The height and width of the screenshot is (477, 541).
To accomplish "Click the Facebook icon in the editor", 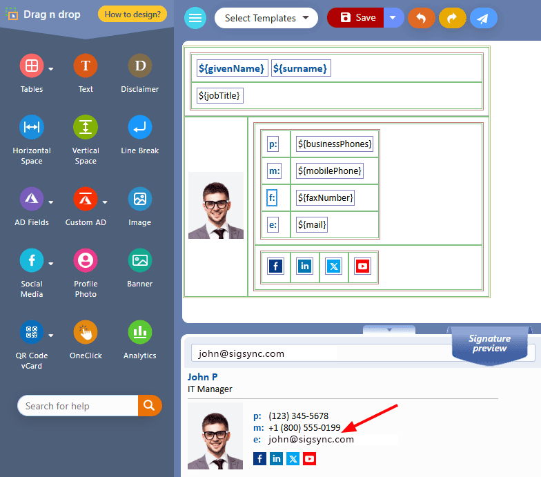I will [x=276, y=266].
